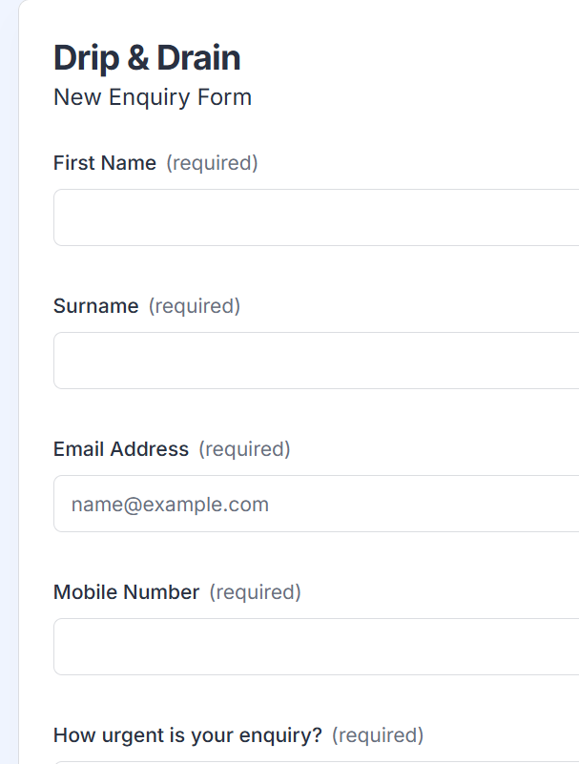The height and width of the screenshot is (764, 579).
Task: Click the light blue page background margin
Action: click(9, 382)
